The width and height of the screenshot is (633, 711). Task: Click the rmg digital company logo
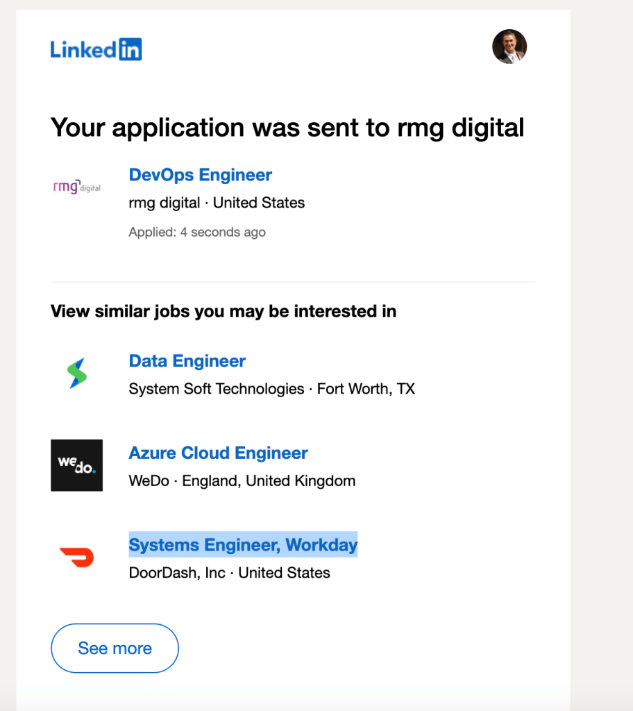point(76,187)
